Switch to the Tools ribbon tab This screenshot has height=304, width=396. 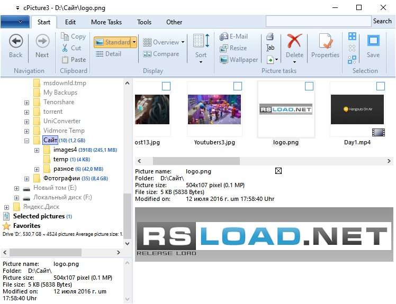point(144,22)
